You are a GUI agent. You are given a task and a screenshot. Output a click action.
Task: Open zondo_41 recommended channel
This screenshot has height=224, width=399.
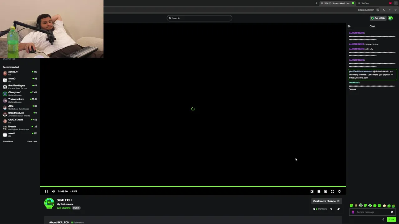[20, 73]
